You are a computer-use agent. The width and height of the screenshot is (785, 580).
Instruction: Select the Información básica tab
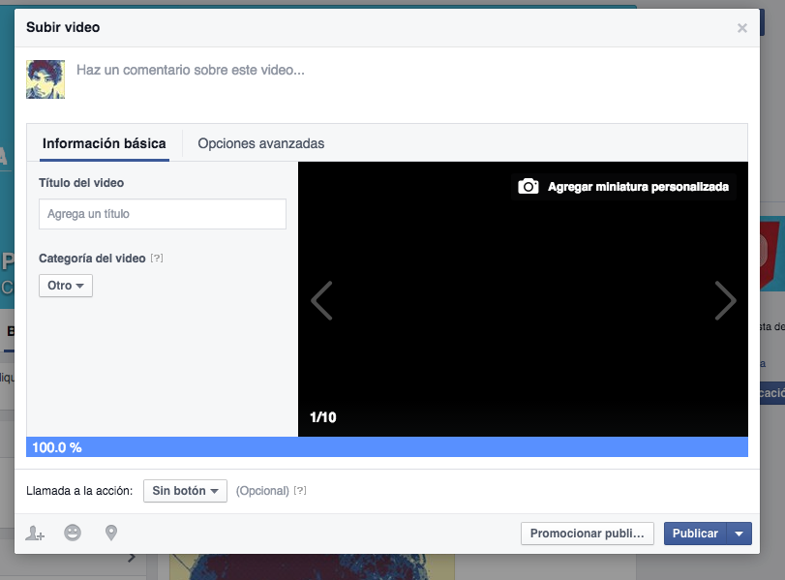click(104, 141)
